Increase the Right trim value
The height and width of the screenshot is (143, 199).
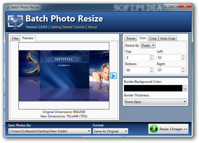[x=183, y=69]
